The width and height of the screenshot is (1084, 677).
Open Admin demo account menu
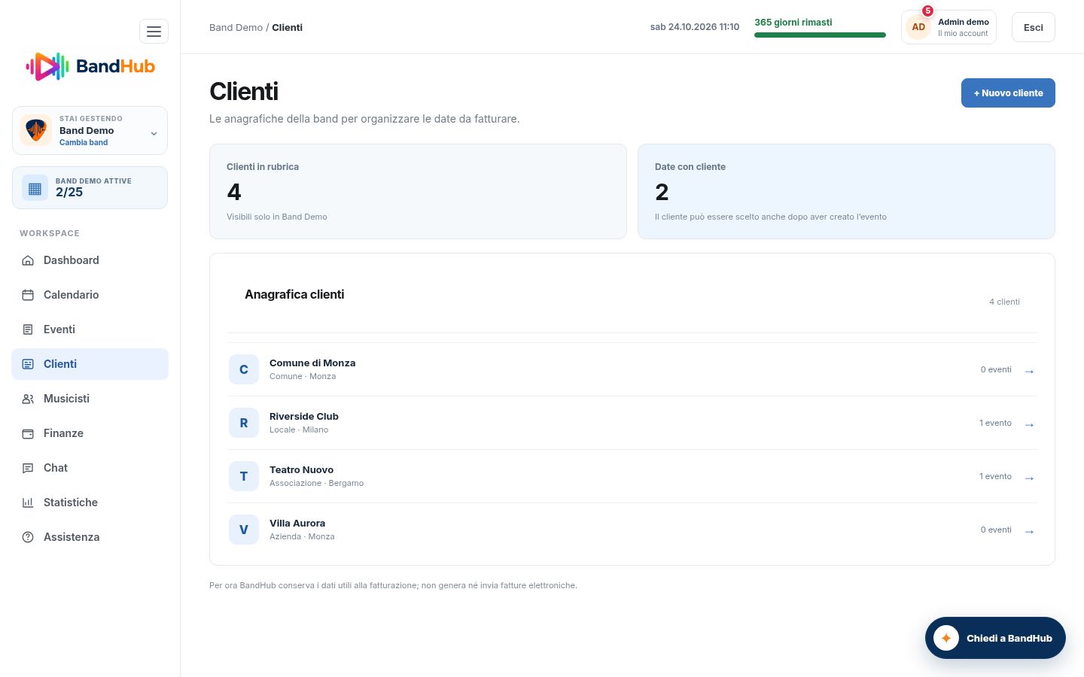pyautogui.click(x=948, y=27)
